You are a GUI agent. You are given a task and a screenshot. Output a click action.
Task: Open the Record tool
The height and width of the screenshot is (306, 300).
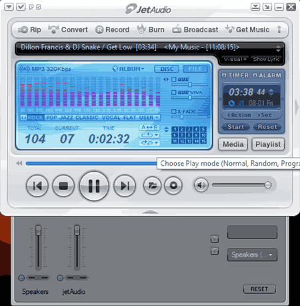pyautogui.click(x=112, y=29)
